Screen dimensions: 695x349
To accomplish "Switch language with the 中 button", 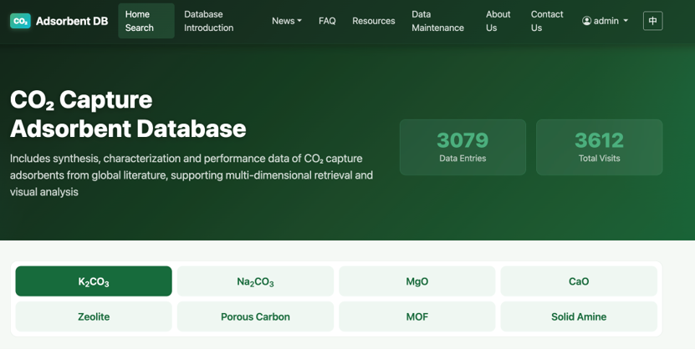I will [x=652, y=21].
